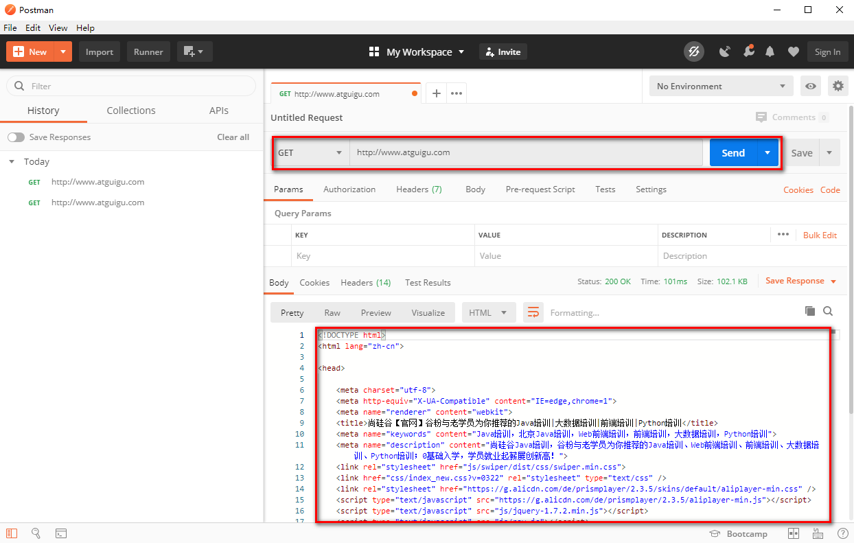
Task: Copy response with the copy icon
Action: point(810,311)
